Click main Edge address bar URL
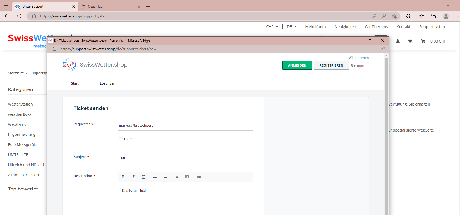This screenshot has width=460, height=215. (74, 16)
